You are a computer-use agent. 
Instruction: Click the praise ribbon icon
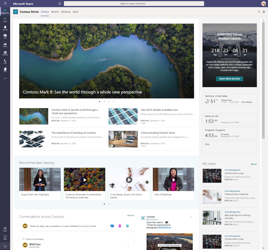point(120,226)
